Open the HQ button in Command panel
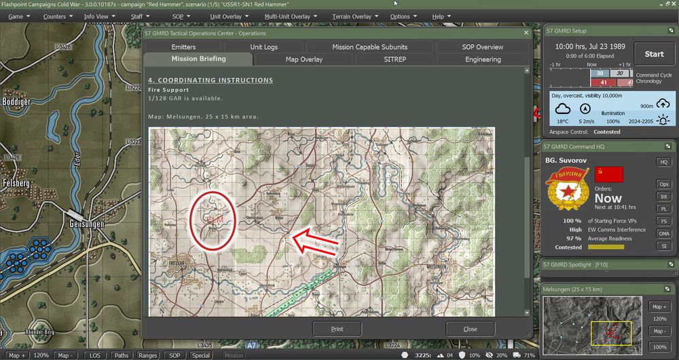 click(x=663, y=161)
